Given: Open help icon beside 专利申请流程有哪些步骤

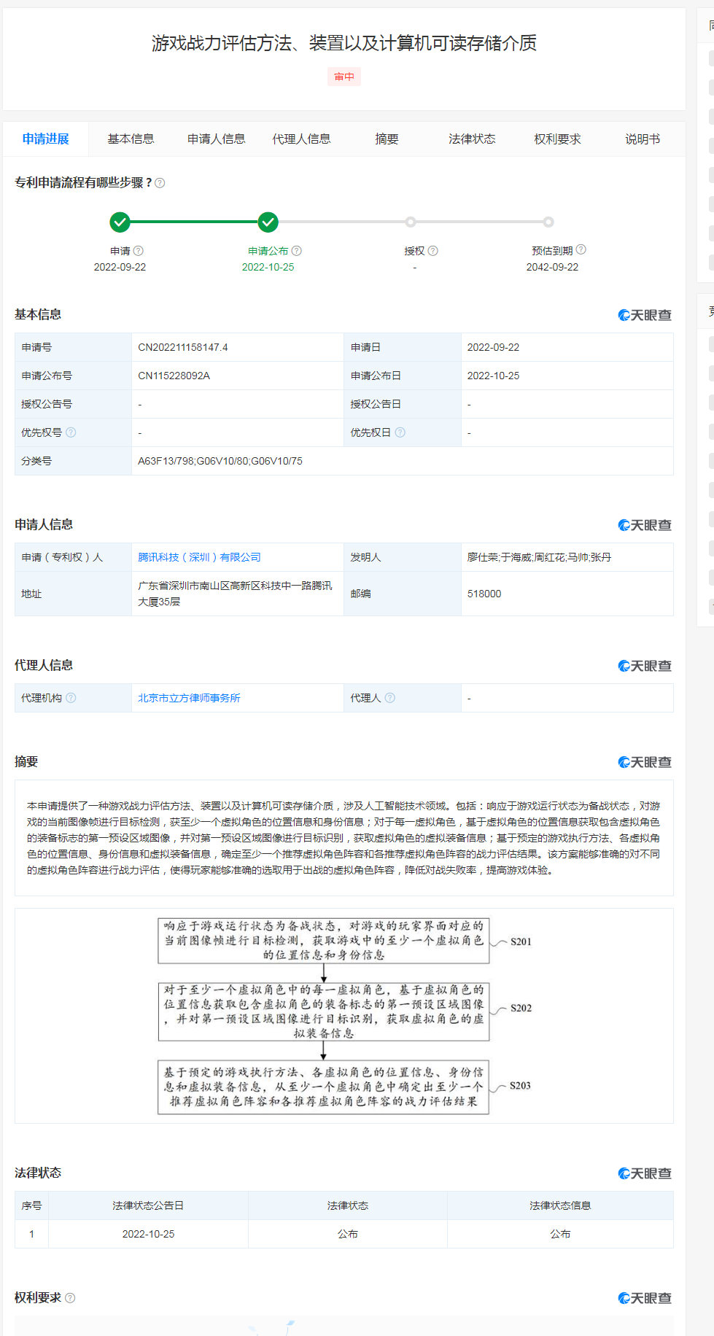Looking at the screenshot, I should pos(160,183).
